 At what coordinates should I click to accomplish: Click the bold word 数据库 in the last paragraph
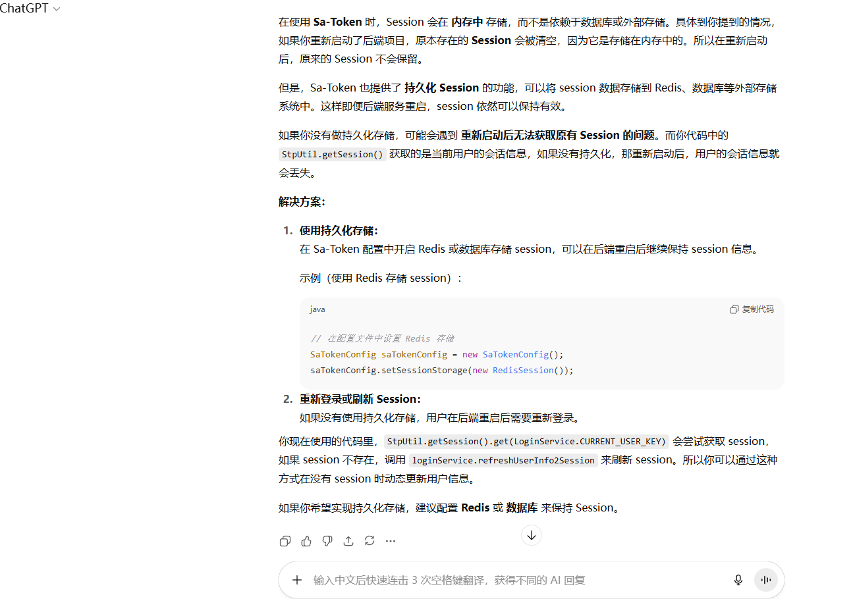point(522,508)
